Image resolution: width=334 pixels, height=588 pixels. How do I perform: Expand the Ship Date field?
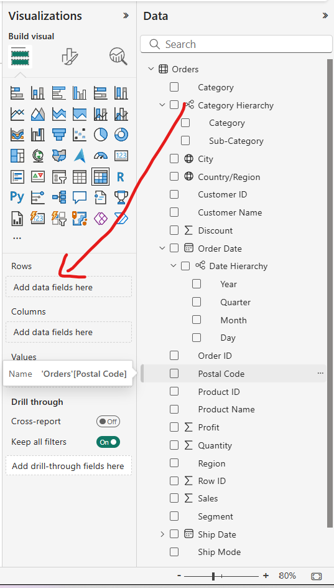click(162, 534)
